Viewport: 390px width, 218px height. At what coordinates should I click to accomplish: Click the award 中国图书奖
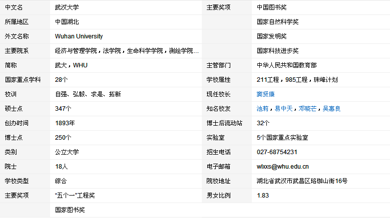[x=272, y=7]
